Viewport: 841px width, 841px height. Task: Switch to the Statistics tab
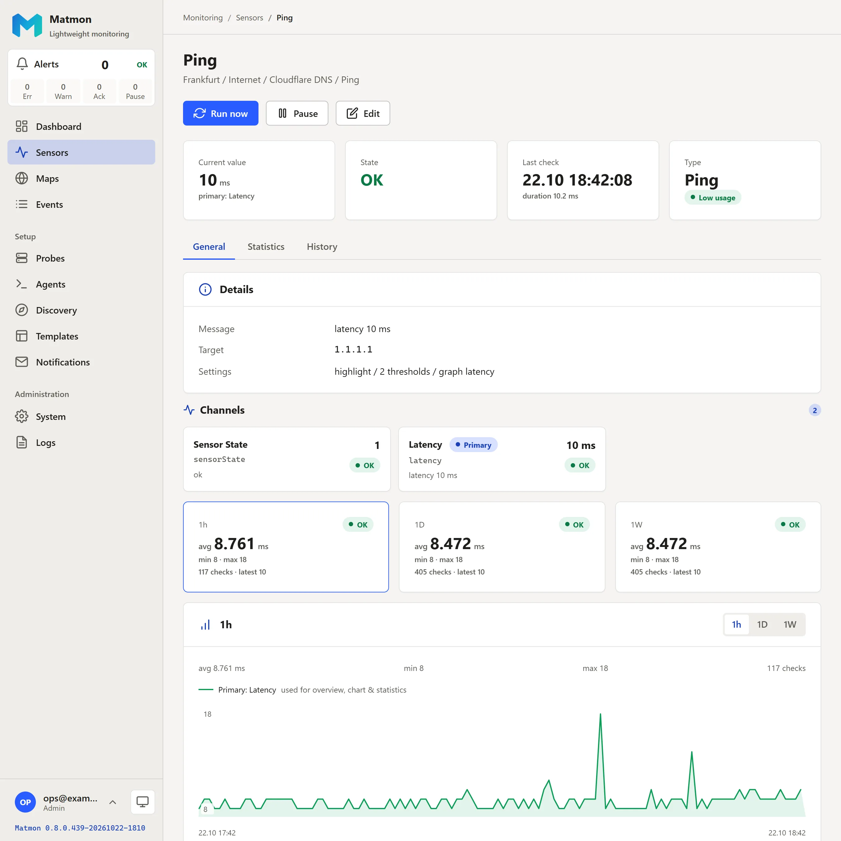tap(266, 246)
